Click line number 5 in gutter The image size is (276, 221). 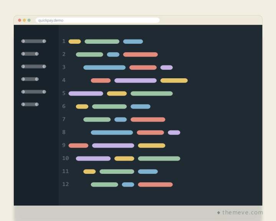[x=64, y=93]
